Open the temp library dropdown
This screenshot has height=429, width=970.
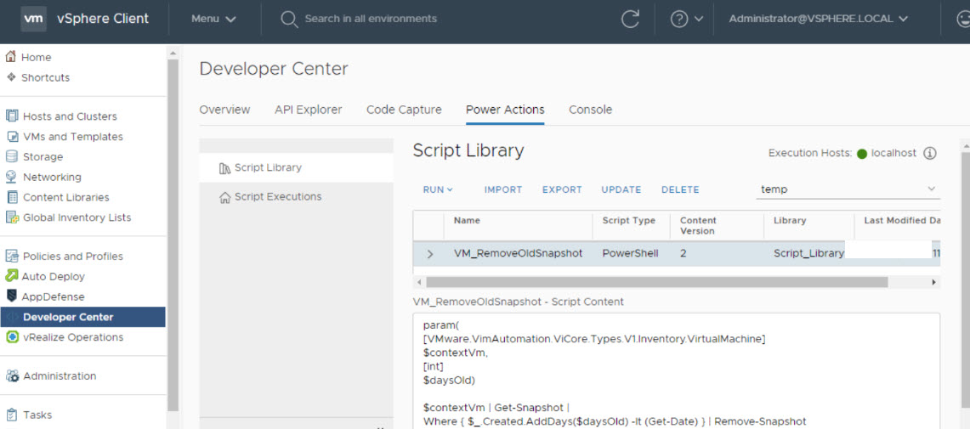pos(848,189)
